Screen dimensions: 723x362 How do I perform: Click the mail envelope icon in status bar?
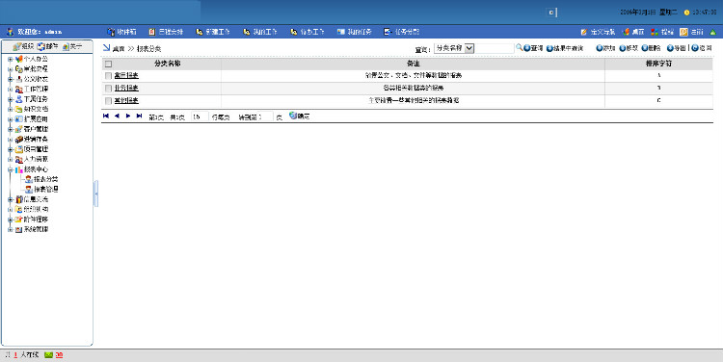coord(48,355)
